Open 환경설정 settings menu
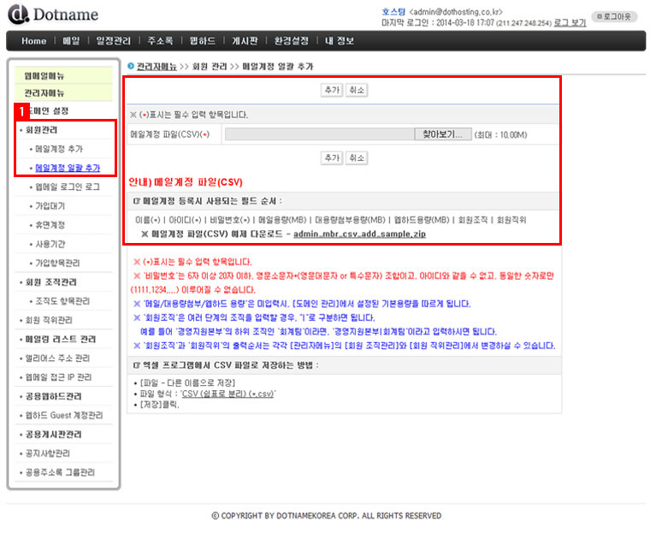The width and height of the screenshot is (650, 539). 292,41
